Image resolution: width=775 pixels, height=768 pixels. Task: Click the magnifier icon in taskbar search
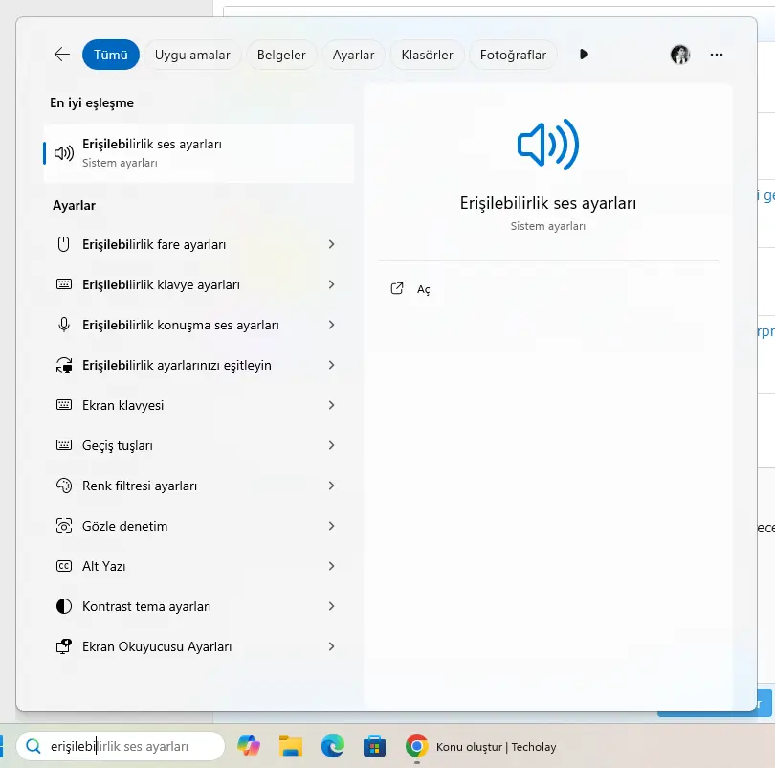pyautogui.click(x=33, y=746)
